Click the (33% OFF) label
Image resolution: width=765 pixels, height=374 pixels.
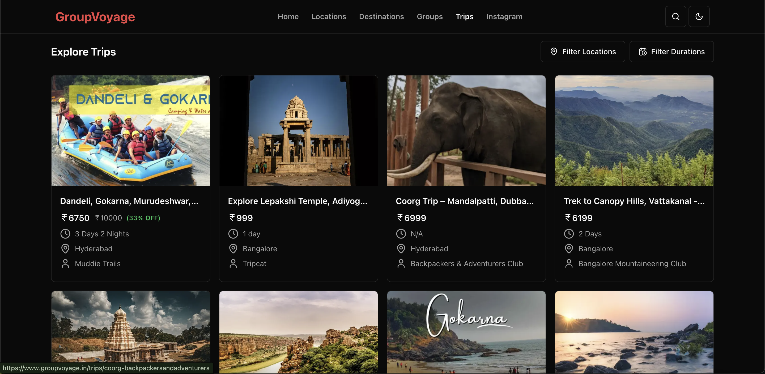coord(143,218)
